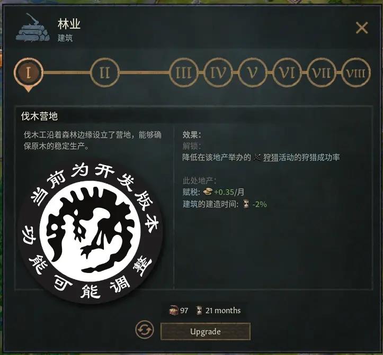Screen dimensions: 383x355
Task: Select building level VII circle
Action: coord(321,72)
